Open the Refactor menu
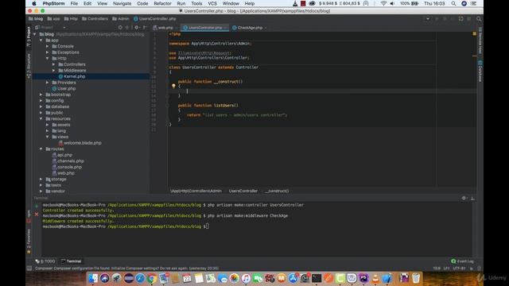 (x=162, y=3)
